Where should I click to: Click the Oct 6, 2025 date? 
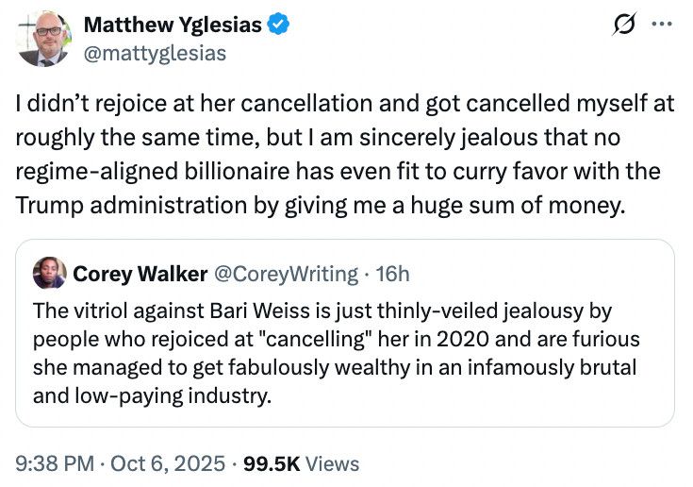(167, 463)
